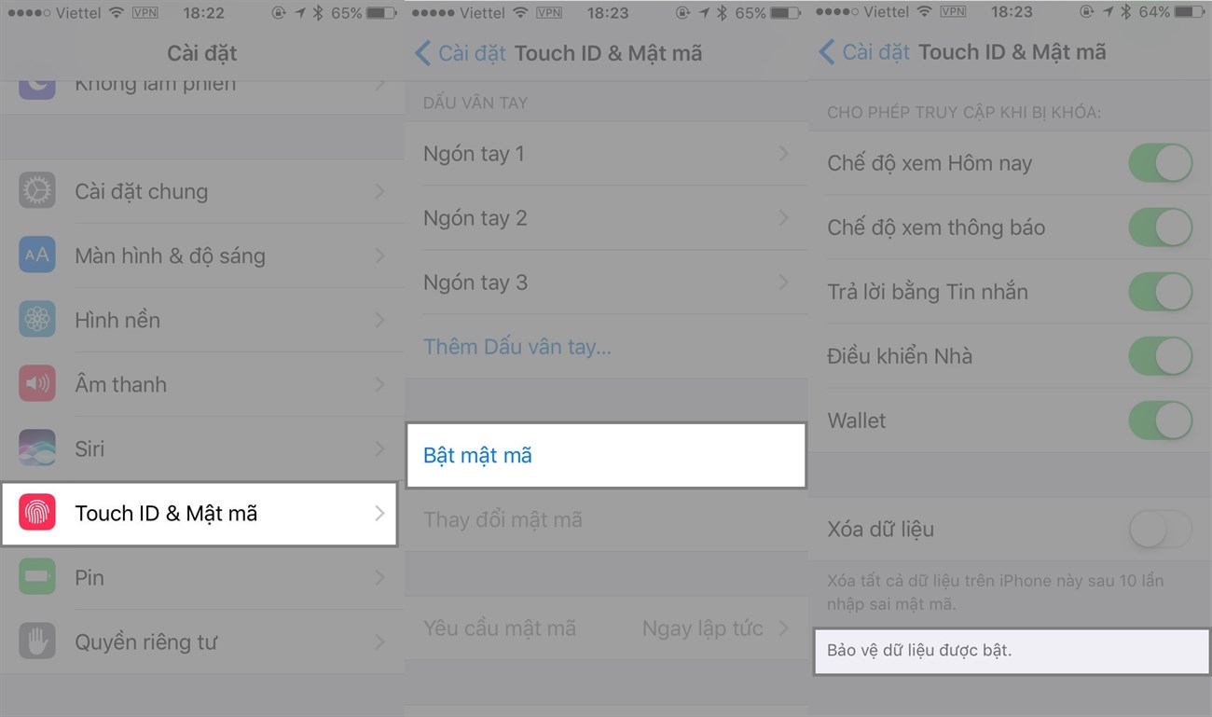Disable the Wallet lock screen toggle
The image size is (1212, 717).
pyautogui.click(x=1160, y=421)
